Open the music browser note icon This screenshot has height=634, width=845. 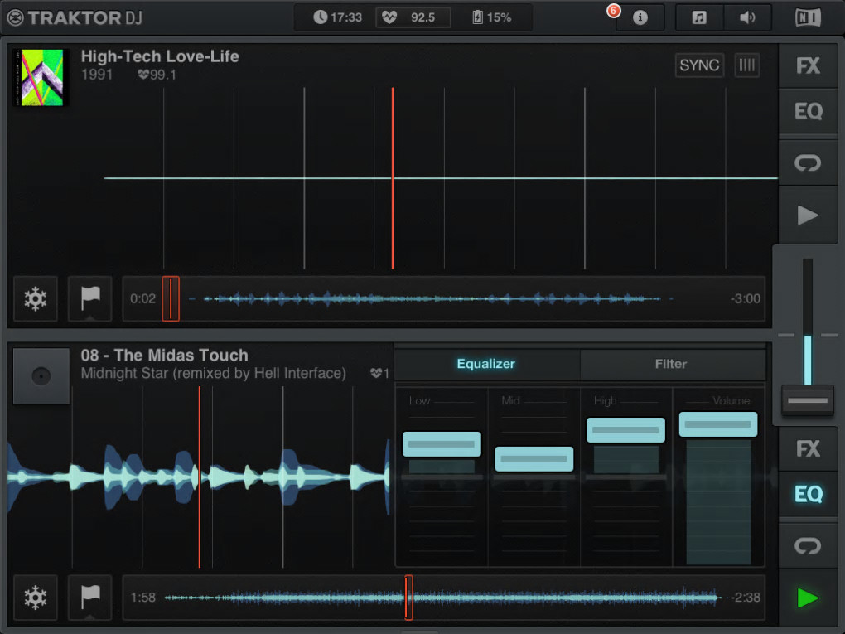pos(699,17)
